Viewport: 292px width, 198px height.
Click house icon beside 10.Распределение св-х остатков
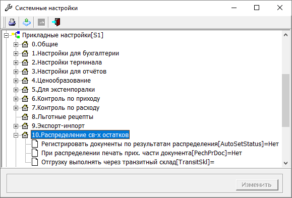point(25,135)
